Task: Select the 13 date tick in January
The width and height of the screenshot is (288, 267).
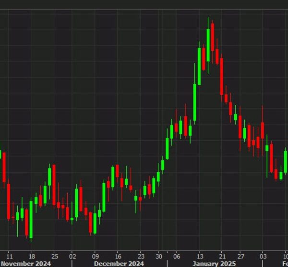Action: click(199, 256)
